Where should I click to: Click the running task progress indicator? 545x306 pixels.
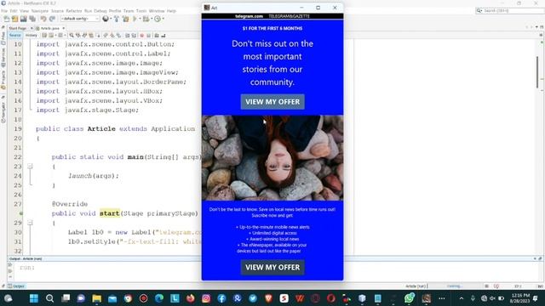click(454, 286)
